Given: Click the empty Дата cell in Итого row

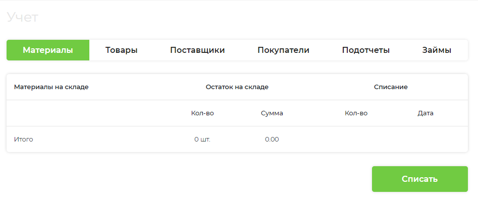Looking at the screenshot, I should [426, 140].
